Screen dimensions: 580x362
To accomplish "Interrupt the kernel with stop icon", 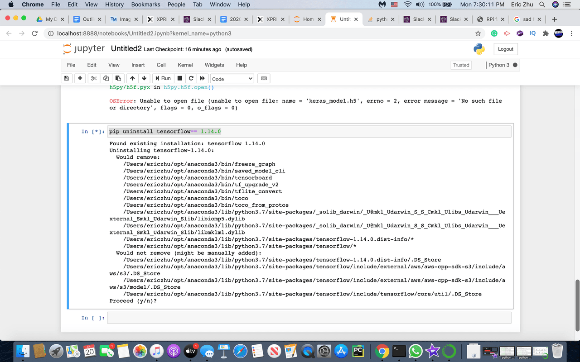I will click(x=180, y=78).
